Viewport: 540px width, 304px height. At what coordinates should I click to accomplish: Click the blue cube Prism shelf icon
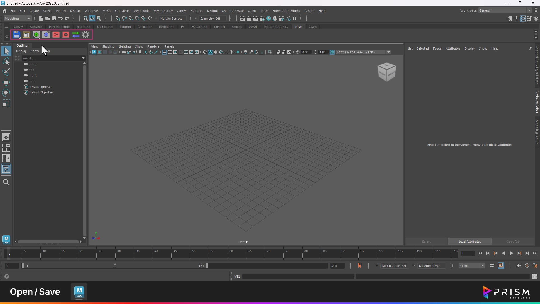46,35
